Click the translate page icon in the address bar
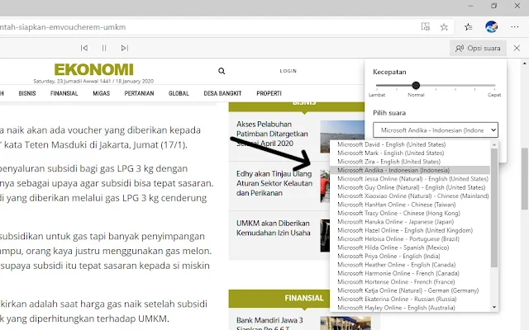The width and height of the screenshot is (529, 330). pos(426,26)
